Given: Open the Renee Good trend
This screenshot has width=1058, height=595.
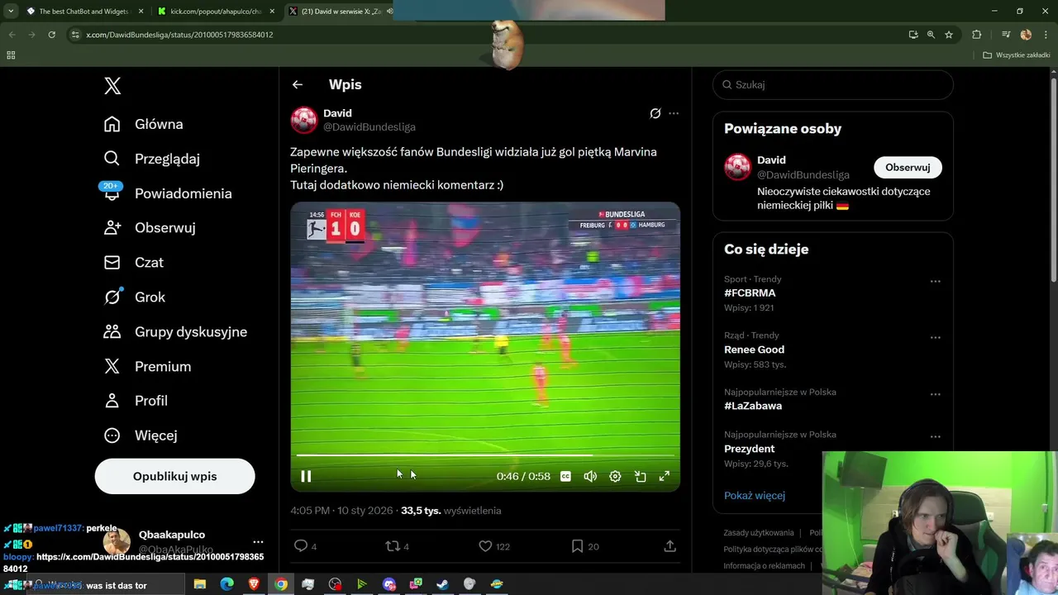Looking at the screenshot, I should coord(754,350).
